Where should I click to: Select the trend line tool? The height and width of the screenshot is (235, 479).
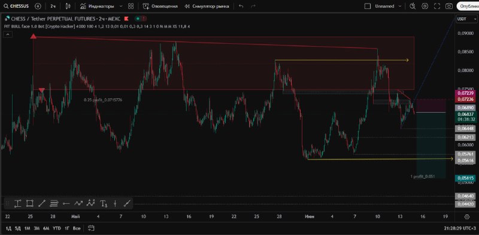pos(42,203)
